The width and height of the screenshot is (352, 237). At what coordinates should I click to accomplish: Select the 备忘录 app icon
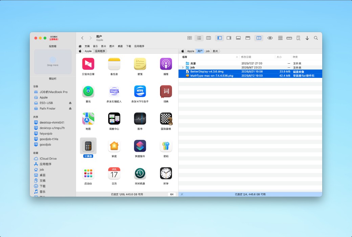(114, 64)
